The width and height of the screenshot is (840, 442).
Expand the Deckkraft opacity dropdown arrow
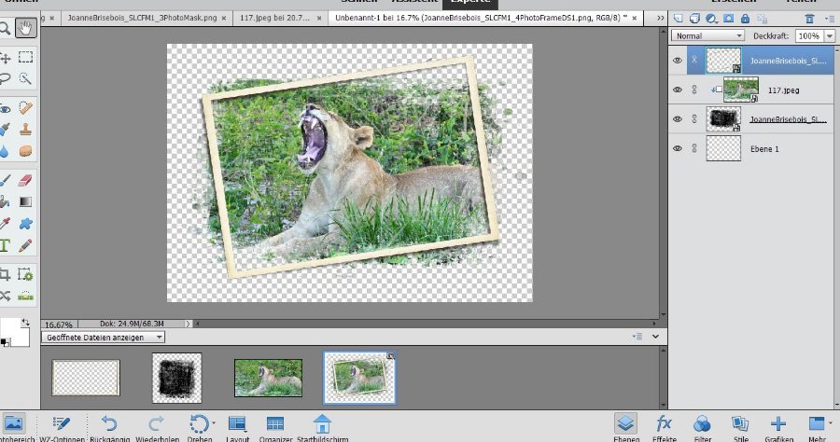tap(829, 35)
